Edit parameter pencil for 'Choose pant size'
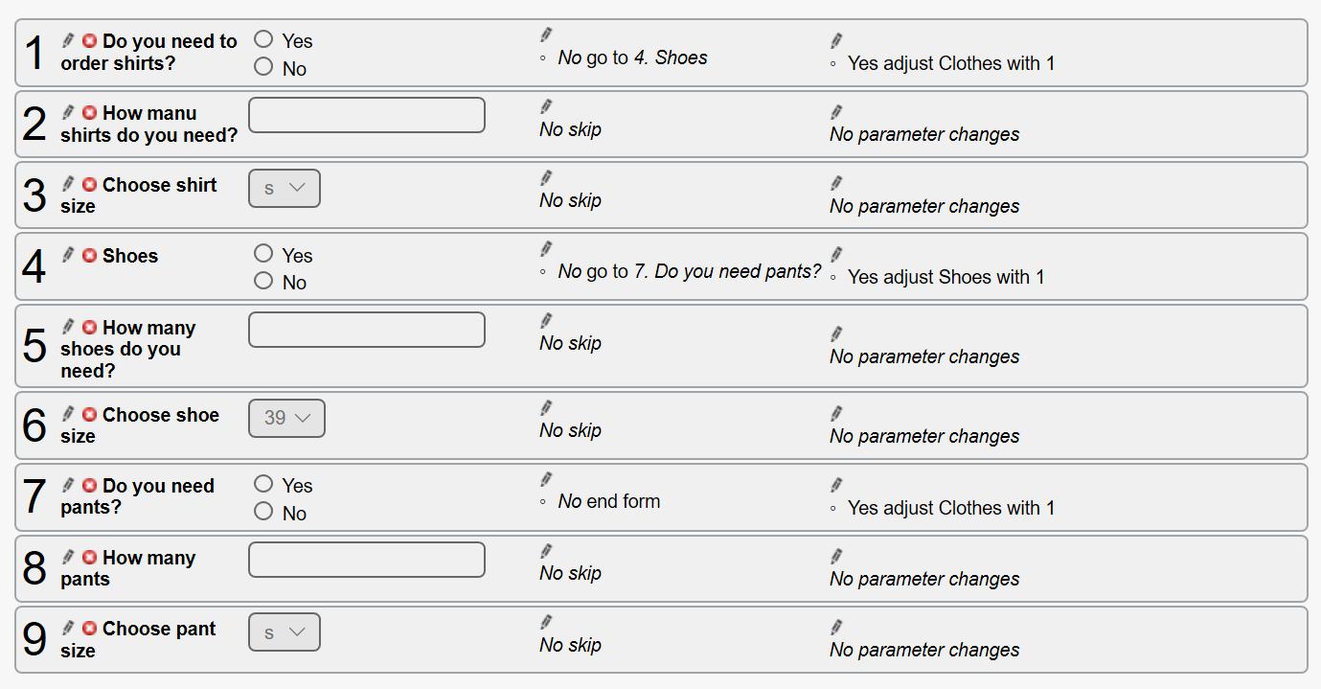 836,627
